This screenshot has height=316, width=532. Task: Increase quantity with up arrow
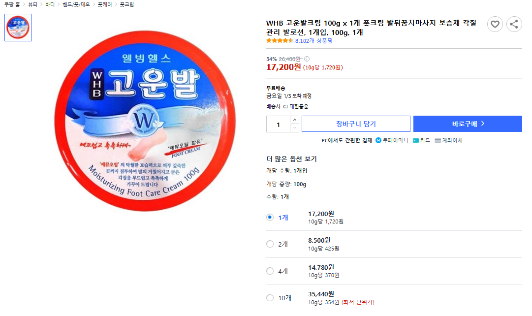point(295,120)
